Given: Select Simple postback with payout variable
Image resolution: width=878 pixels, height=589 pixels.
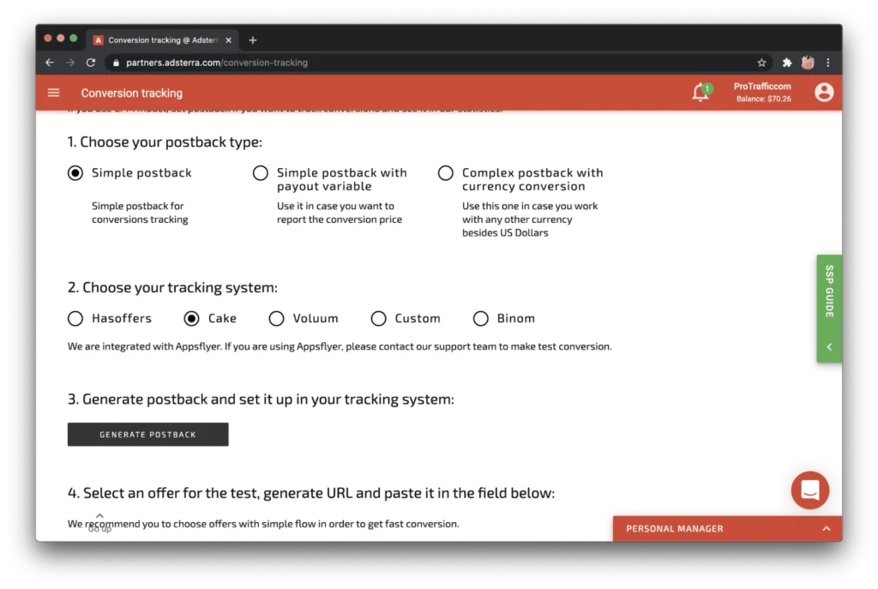Looking at the screenshot, I should 261,173.
